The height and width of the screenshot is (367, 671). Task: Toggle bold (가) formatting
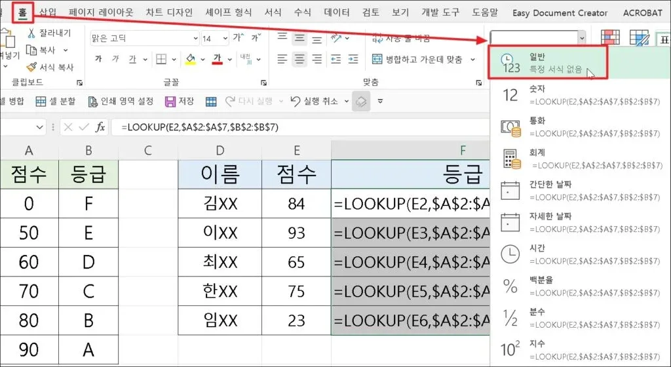tap(99, 59)
